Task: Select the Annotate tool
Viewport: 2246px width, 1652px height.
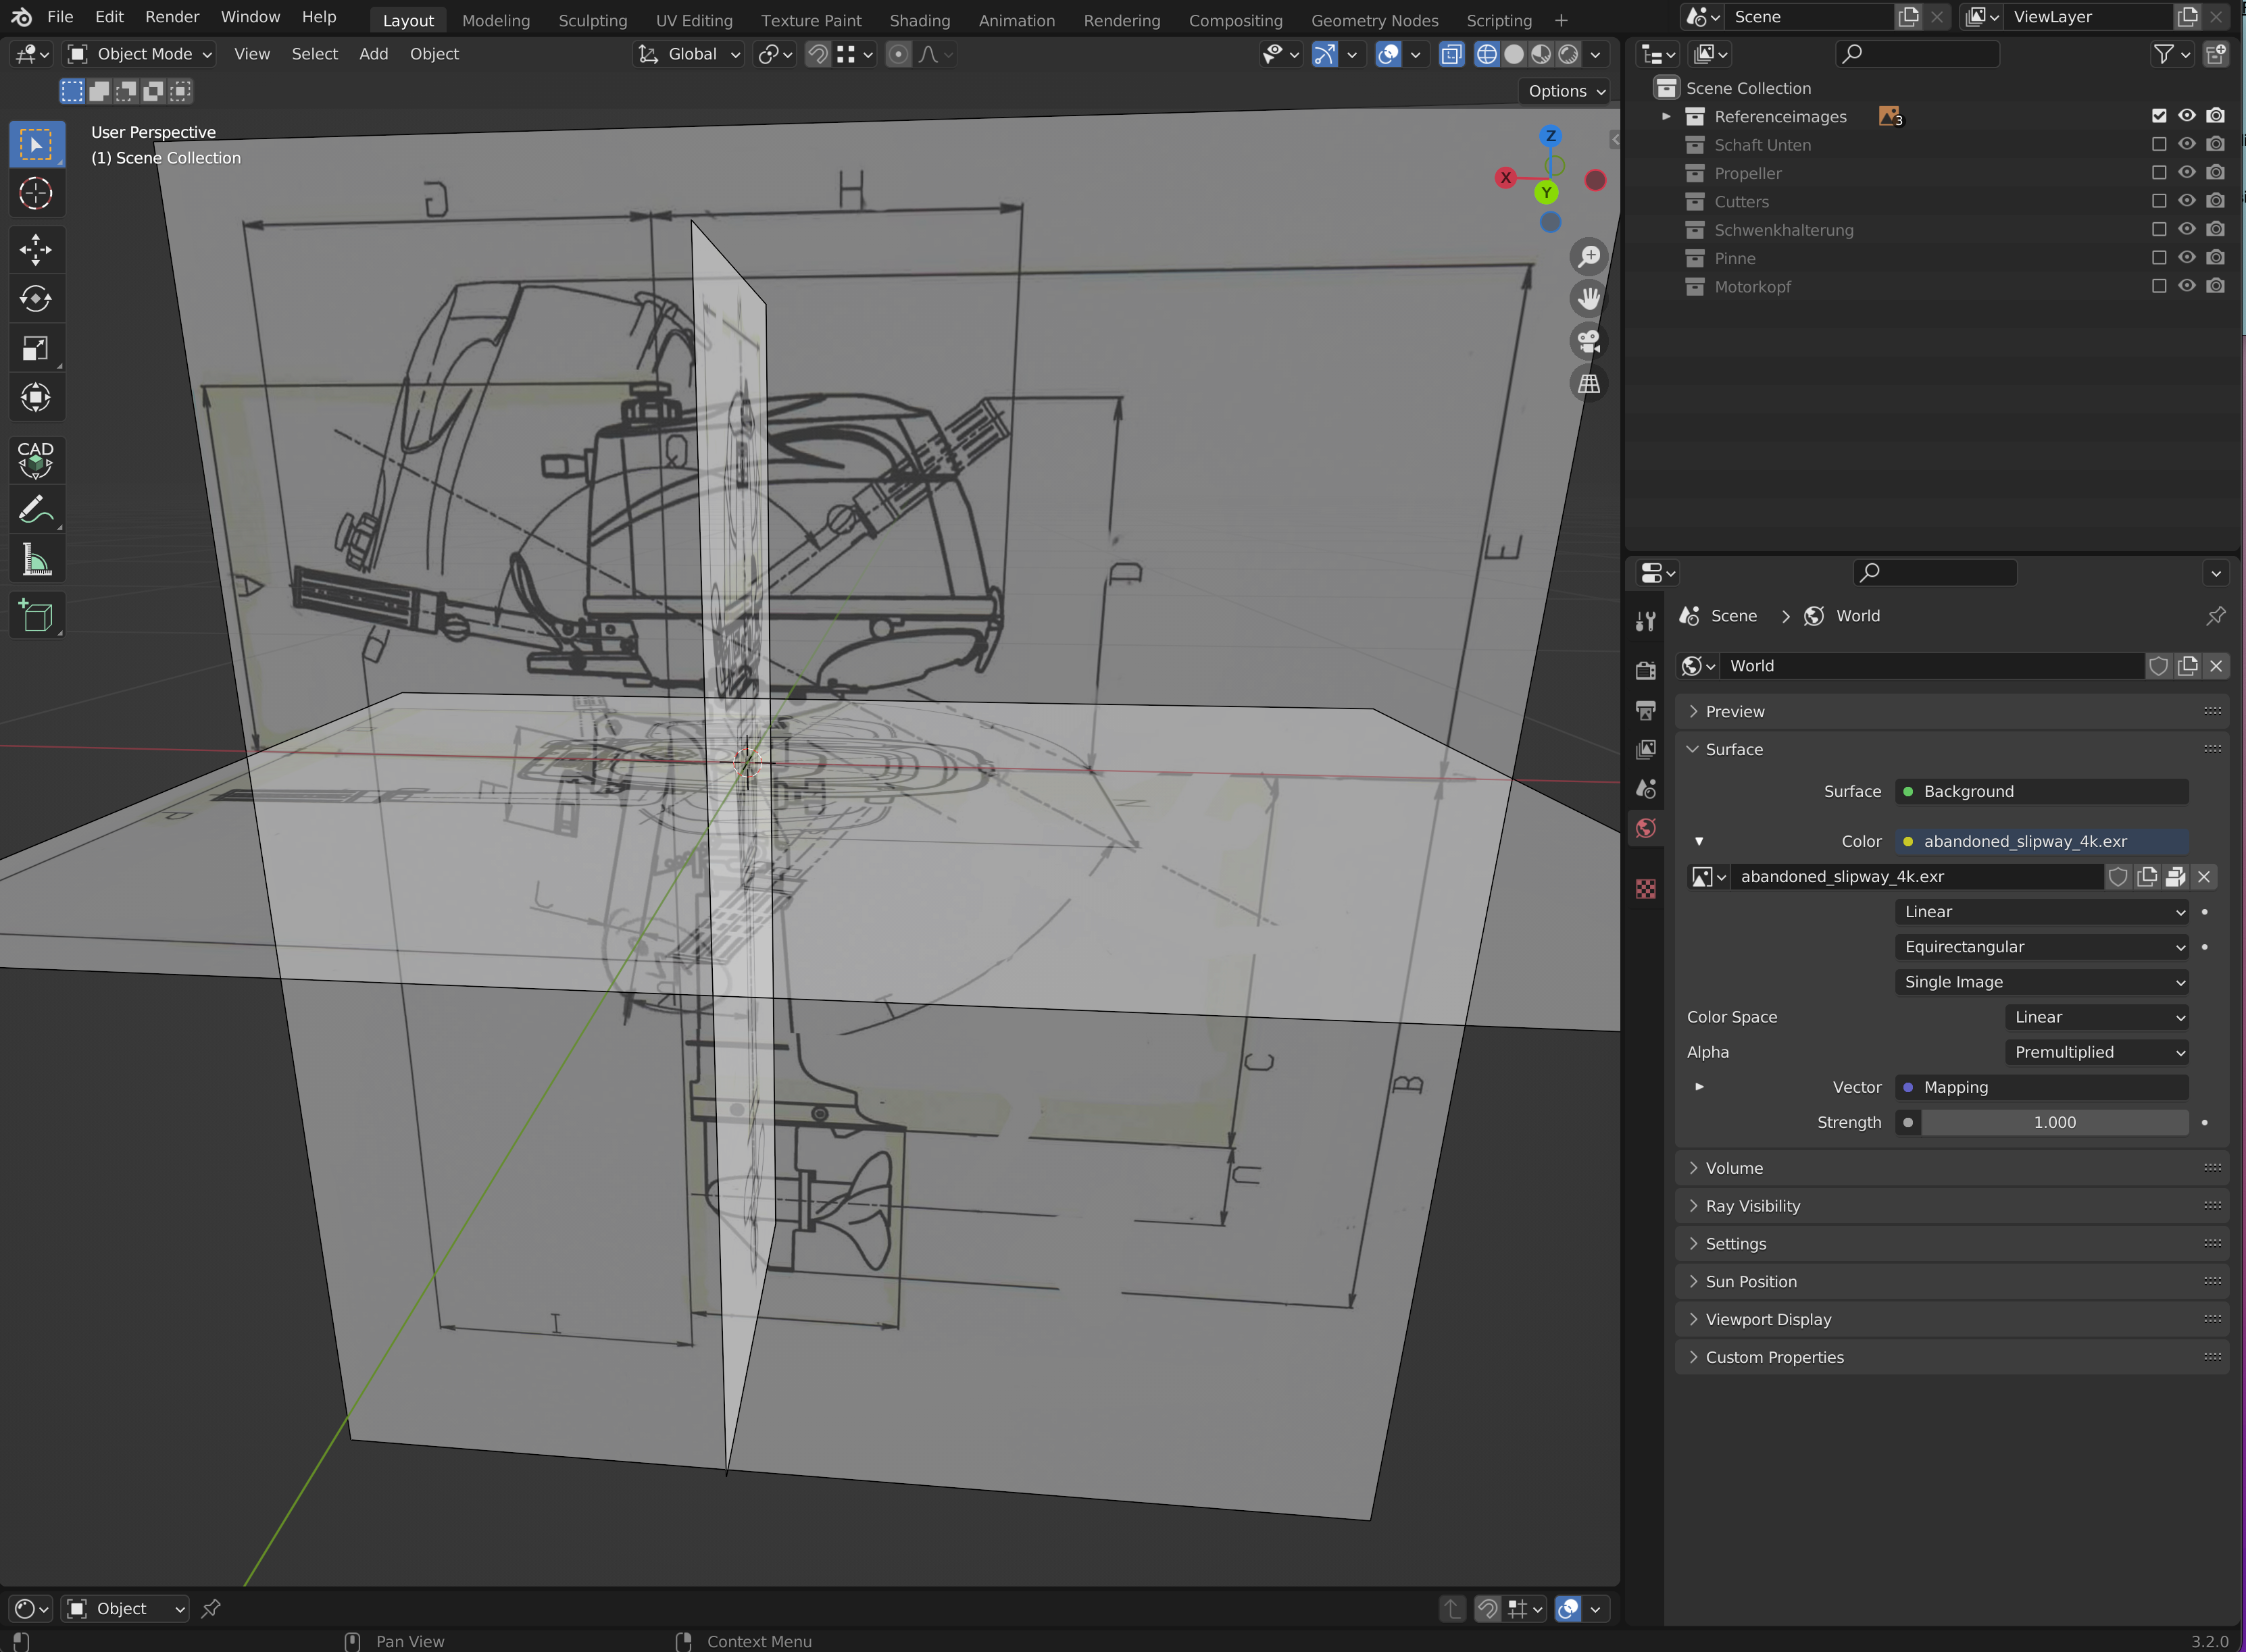Action: tap(36, 510)
